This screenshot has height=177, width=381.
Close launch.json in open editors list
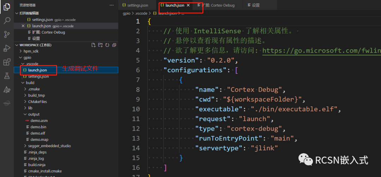click(23, 26)
